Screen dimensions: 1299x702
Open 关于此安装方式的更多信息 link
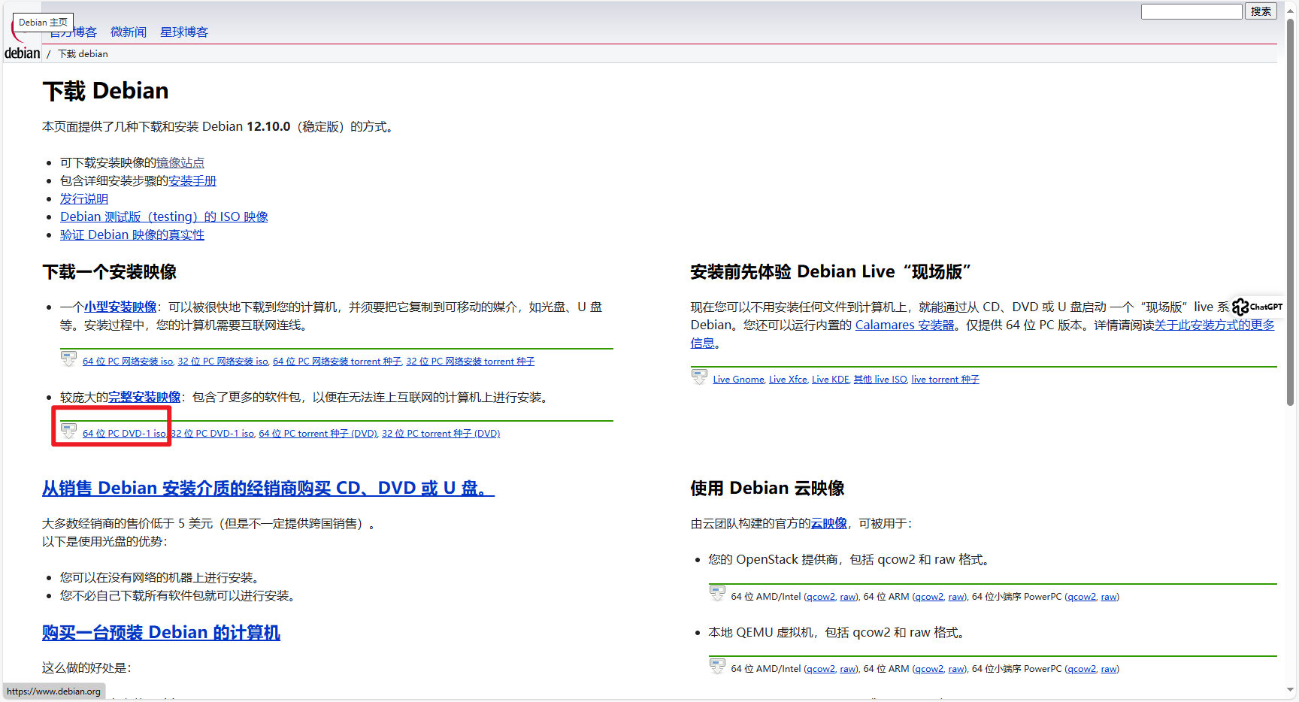click(x=1215, y=325)
